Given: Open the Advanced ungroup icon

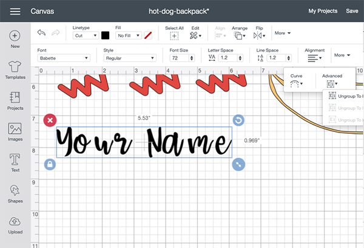Looking at the screenshot, I should click(x=332, y=83).
